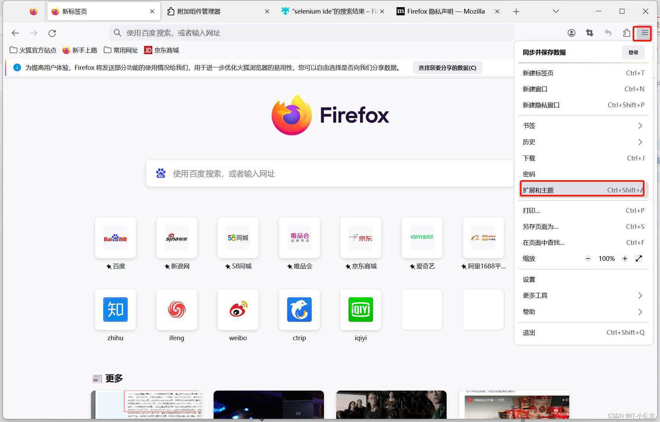Choose 退出 to quit Firefox
The image size is (660, 422).
[583, 333]
